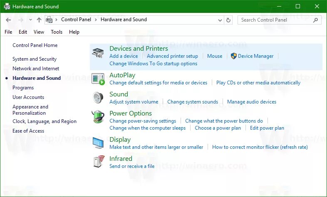This screenshot has height=197, width=327.
Task: Click Choose a power plan
Action: tap(218, 128)
